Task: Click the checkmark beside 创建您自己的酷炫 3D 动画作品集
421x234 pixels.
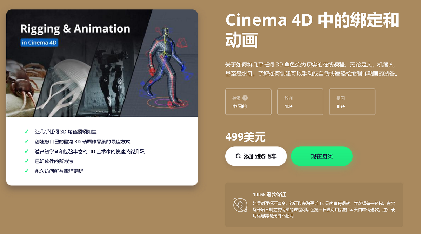Action: tap(26, 142)
